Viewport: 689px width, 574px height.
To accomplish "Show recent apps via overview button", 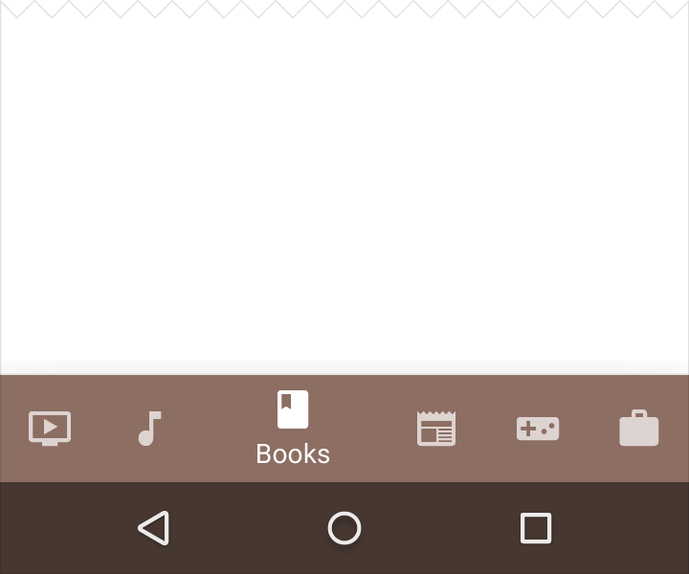I will tap(536, 528).
